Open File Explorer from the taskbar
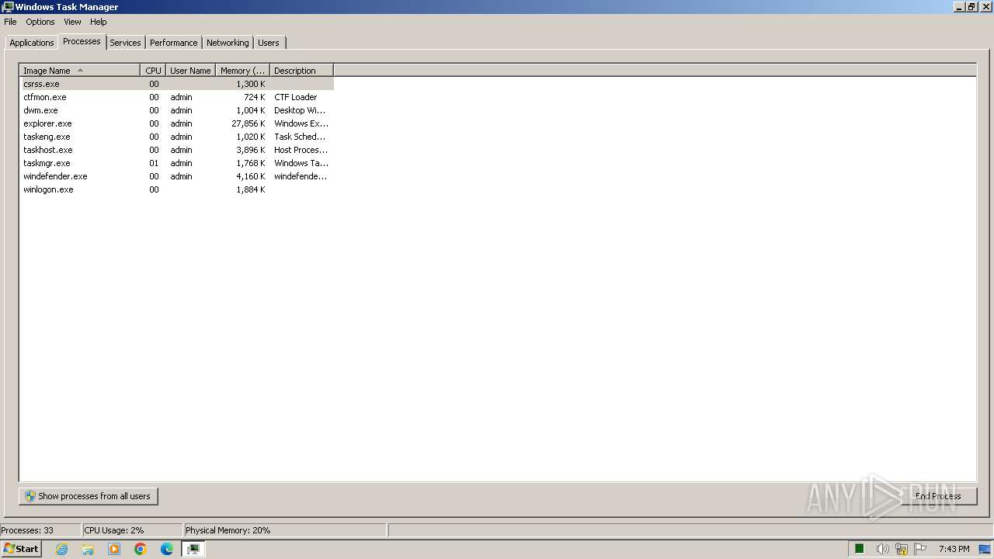994x559 pixels. coord(88,549)
